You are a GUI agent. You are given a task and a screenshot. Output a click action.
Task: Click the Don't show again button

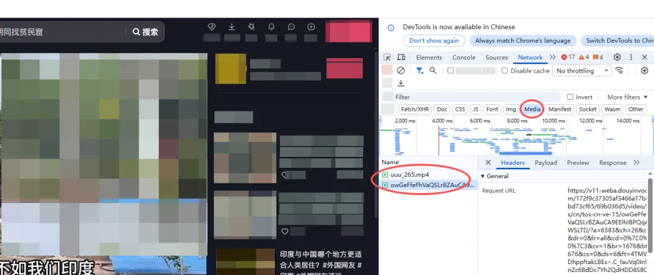pos(434,41)
